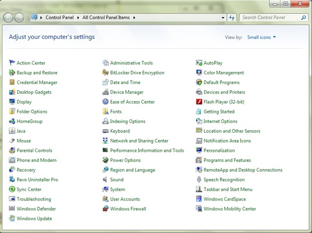Screen dimensions: 312x233
Task: Open the Speech Recognition microphone icon
Action: [x=199, y=179]
